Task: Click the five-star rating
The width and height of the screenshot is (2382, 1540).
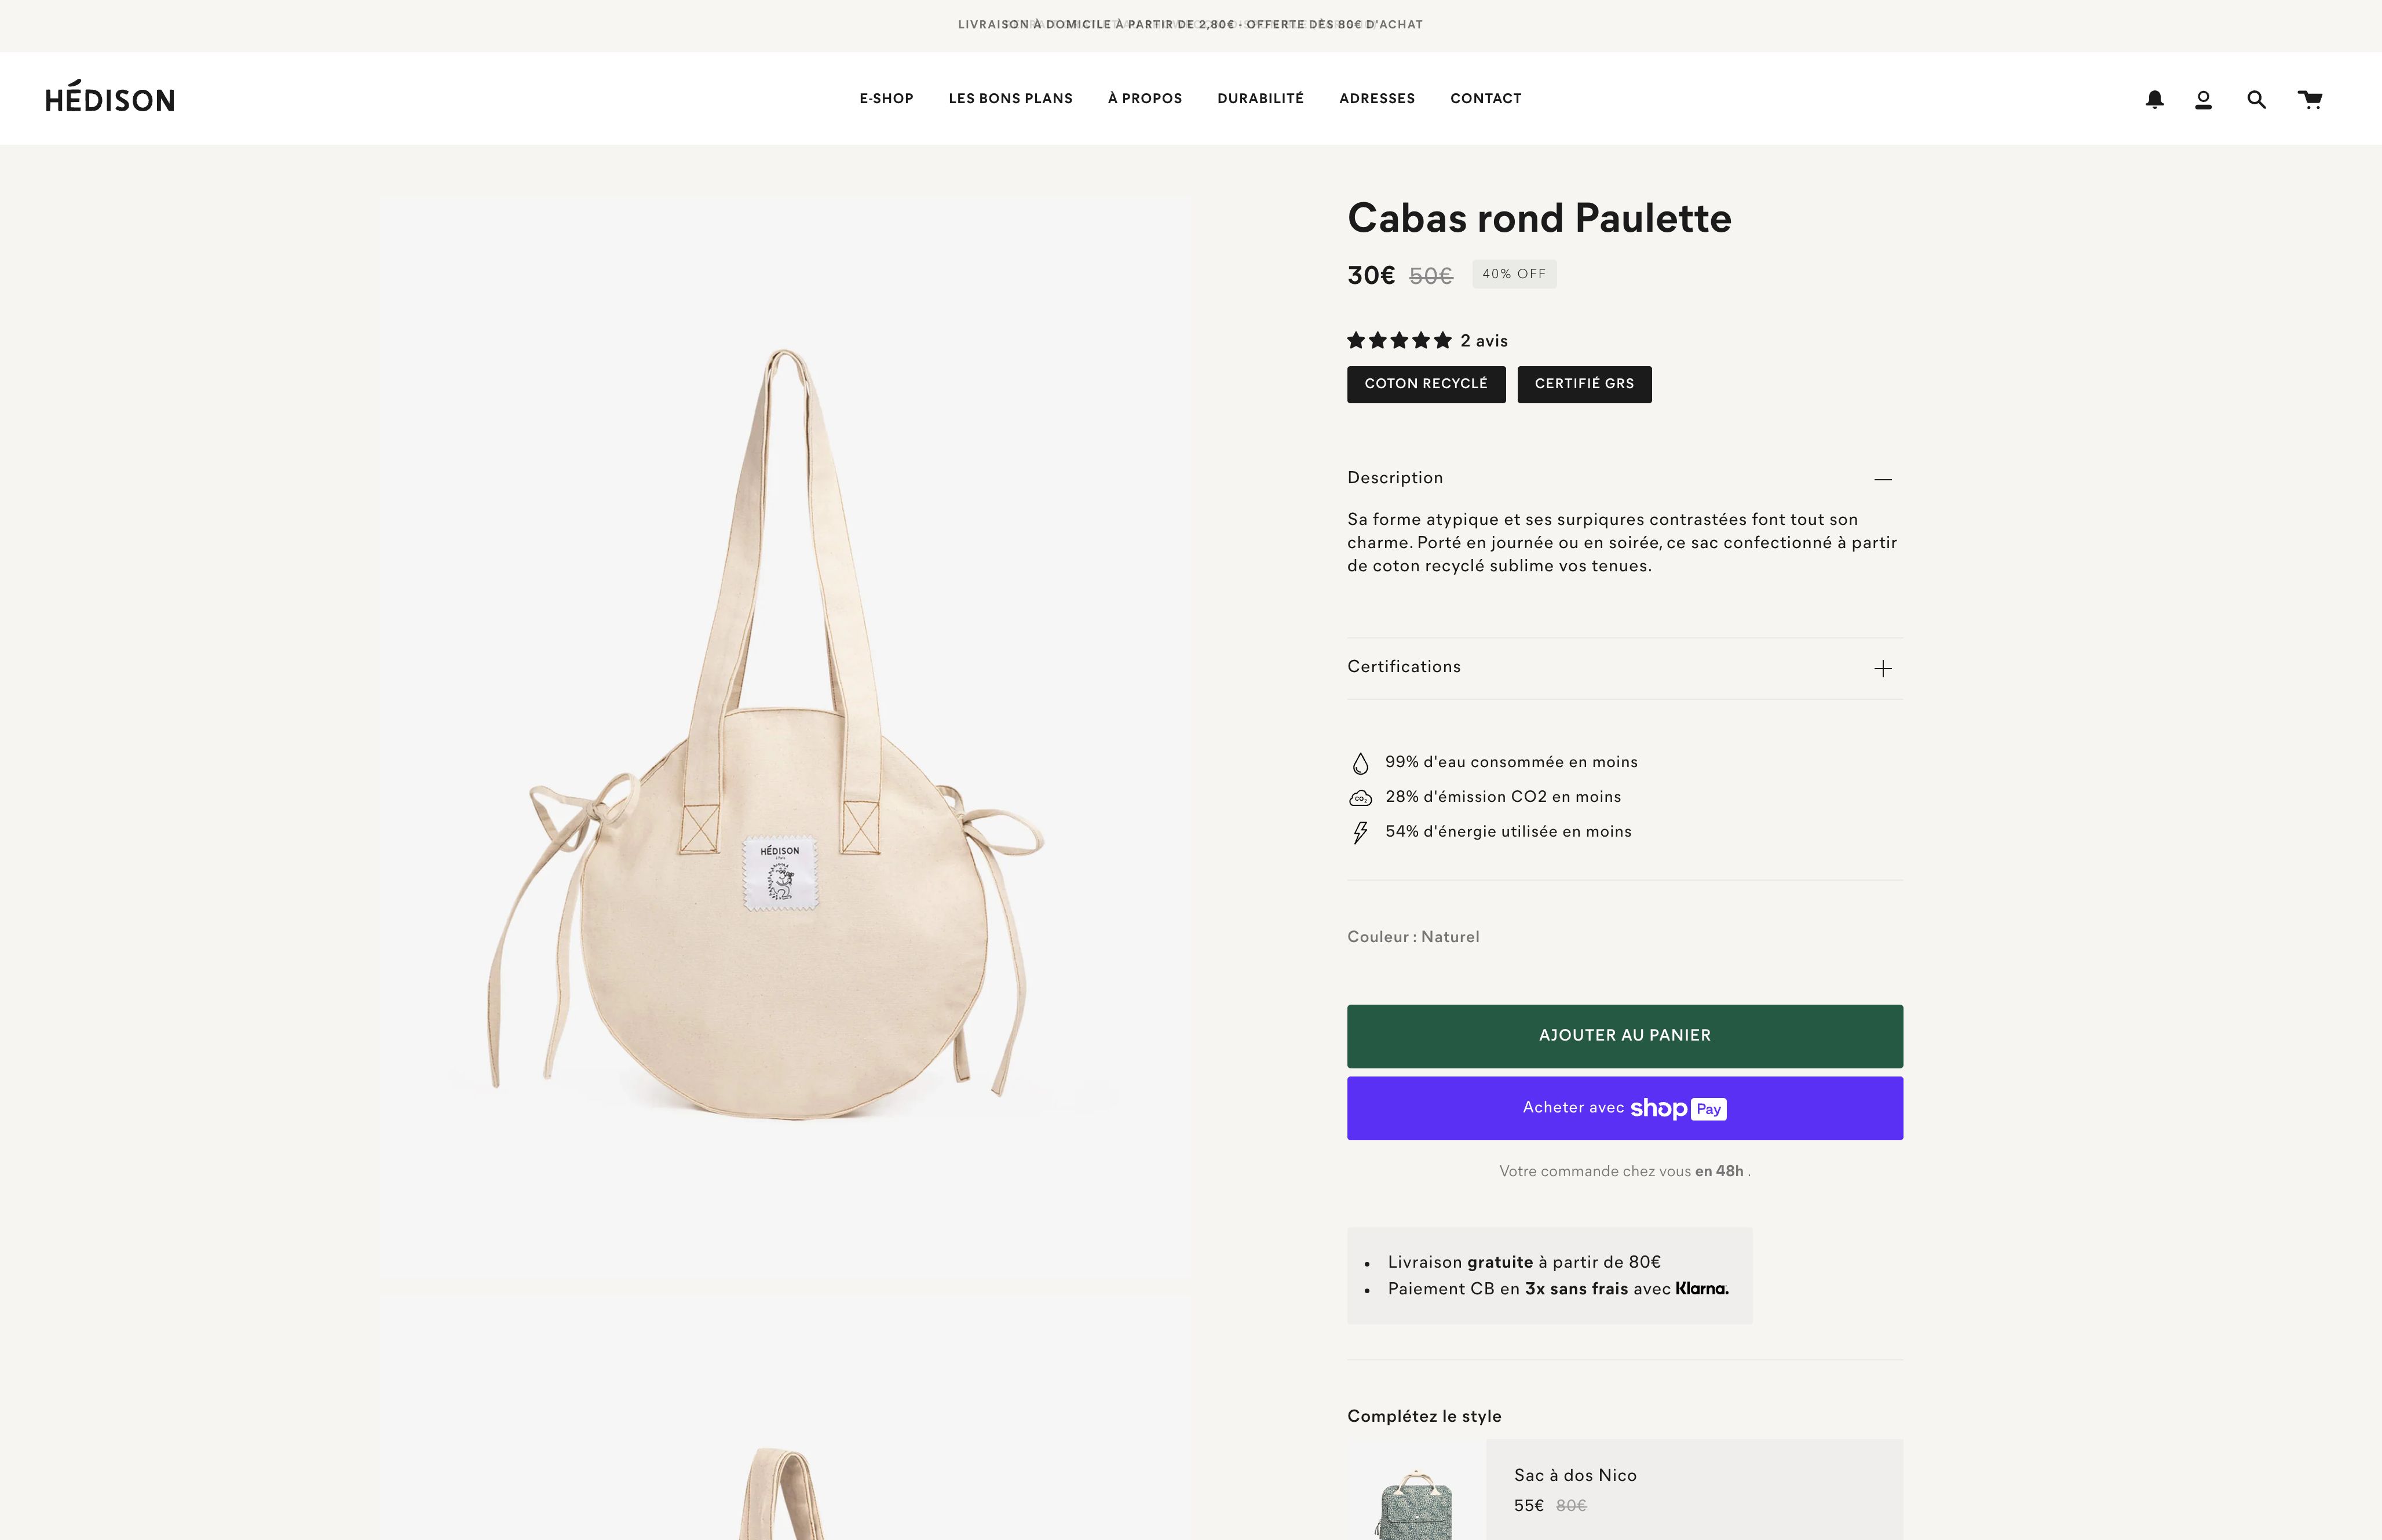Action: (1398, 341)
